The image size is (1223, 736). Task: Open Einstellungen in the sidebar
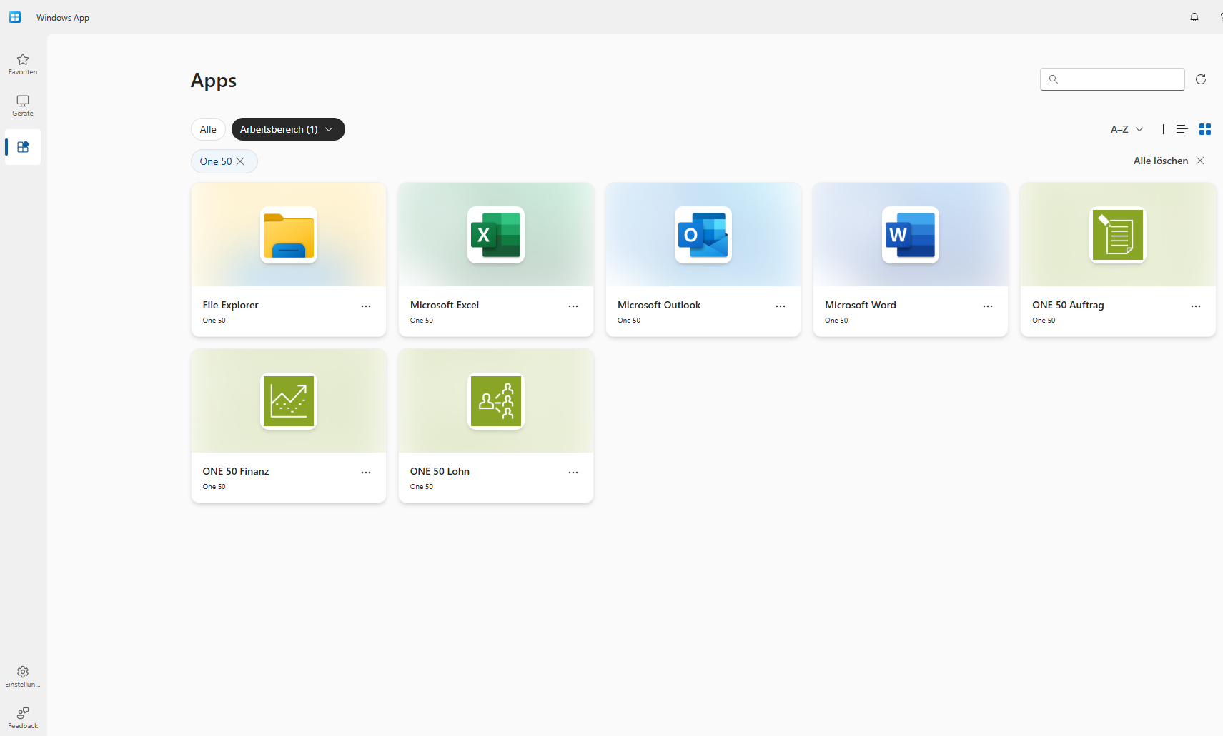pyautogui.click(x=23, y=676)
